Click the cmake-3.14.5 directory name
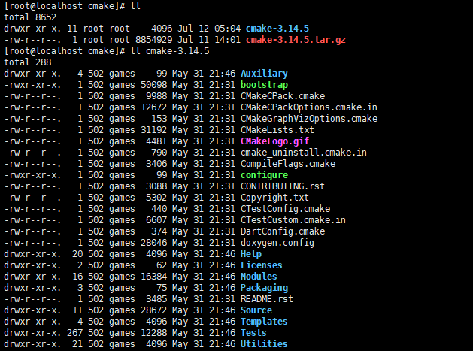Screen dimensions: 473x351 pyautogui.click(x=277, y=29)
